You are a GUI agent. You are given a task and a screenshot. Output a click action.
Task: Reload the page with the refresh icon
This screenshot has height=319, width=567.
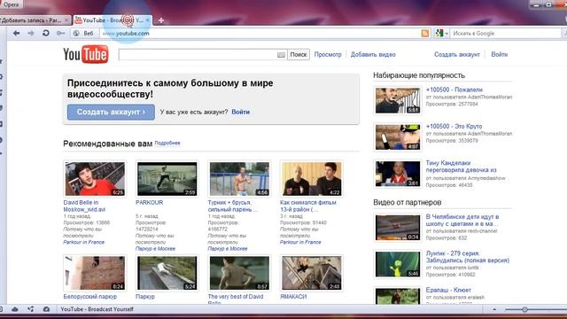point(45,34)
